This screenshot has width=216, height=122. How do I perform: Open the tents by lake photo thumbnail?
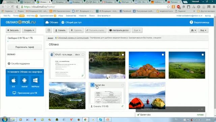147,96
